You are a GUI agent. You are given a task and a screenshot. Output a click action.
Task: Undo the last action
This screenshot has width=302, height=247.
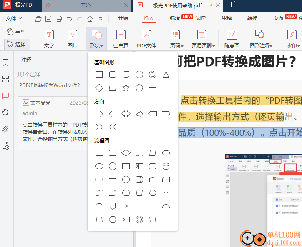[69, 19]
